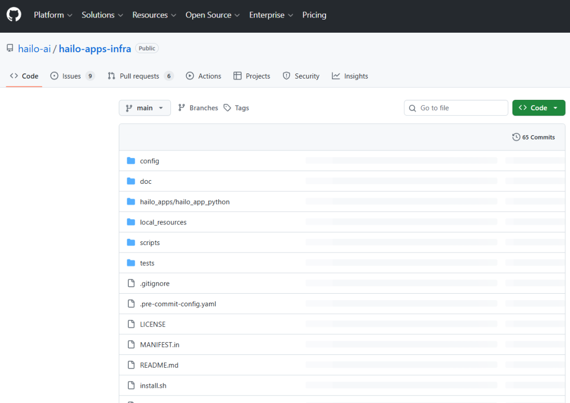570x403 pixels.
Task: Click the GitHub logo icon
Action: pyautogui.click(x=14, y=15)
